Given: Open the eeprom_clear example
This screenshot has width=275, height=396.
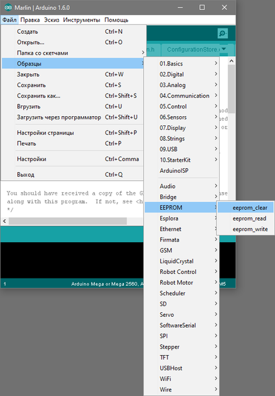Looking at the screenshot, I should (x=246, y=208).
